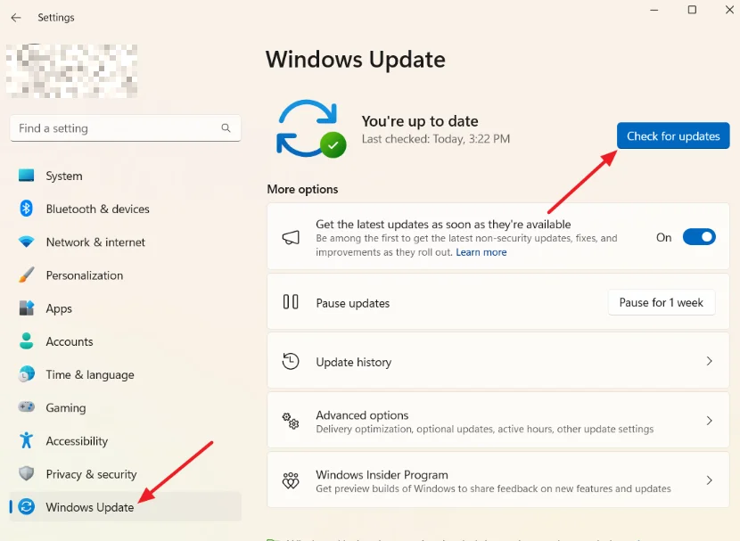Open Privacy & security
The height and width of the screenshot is (541, 740).
(126, 473)
